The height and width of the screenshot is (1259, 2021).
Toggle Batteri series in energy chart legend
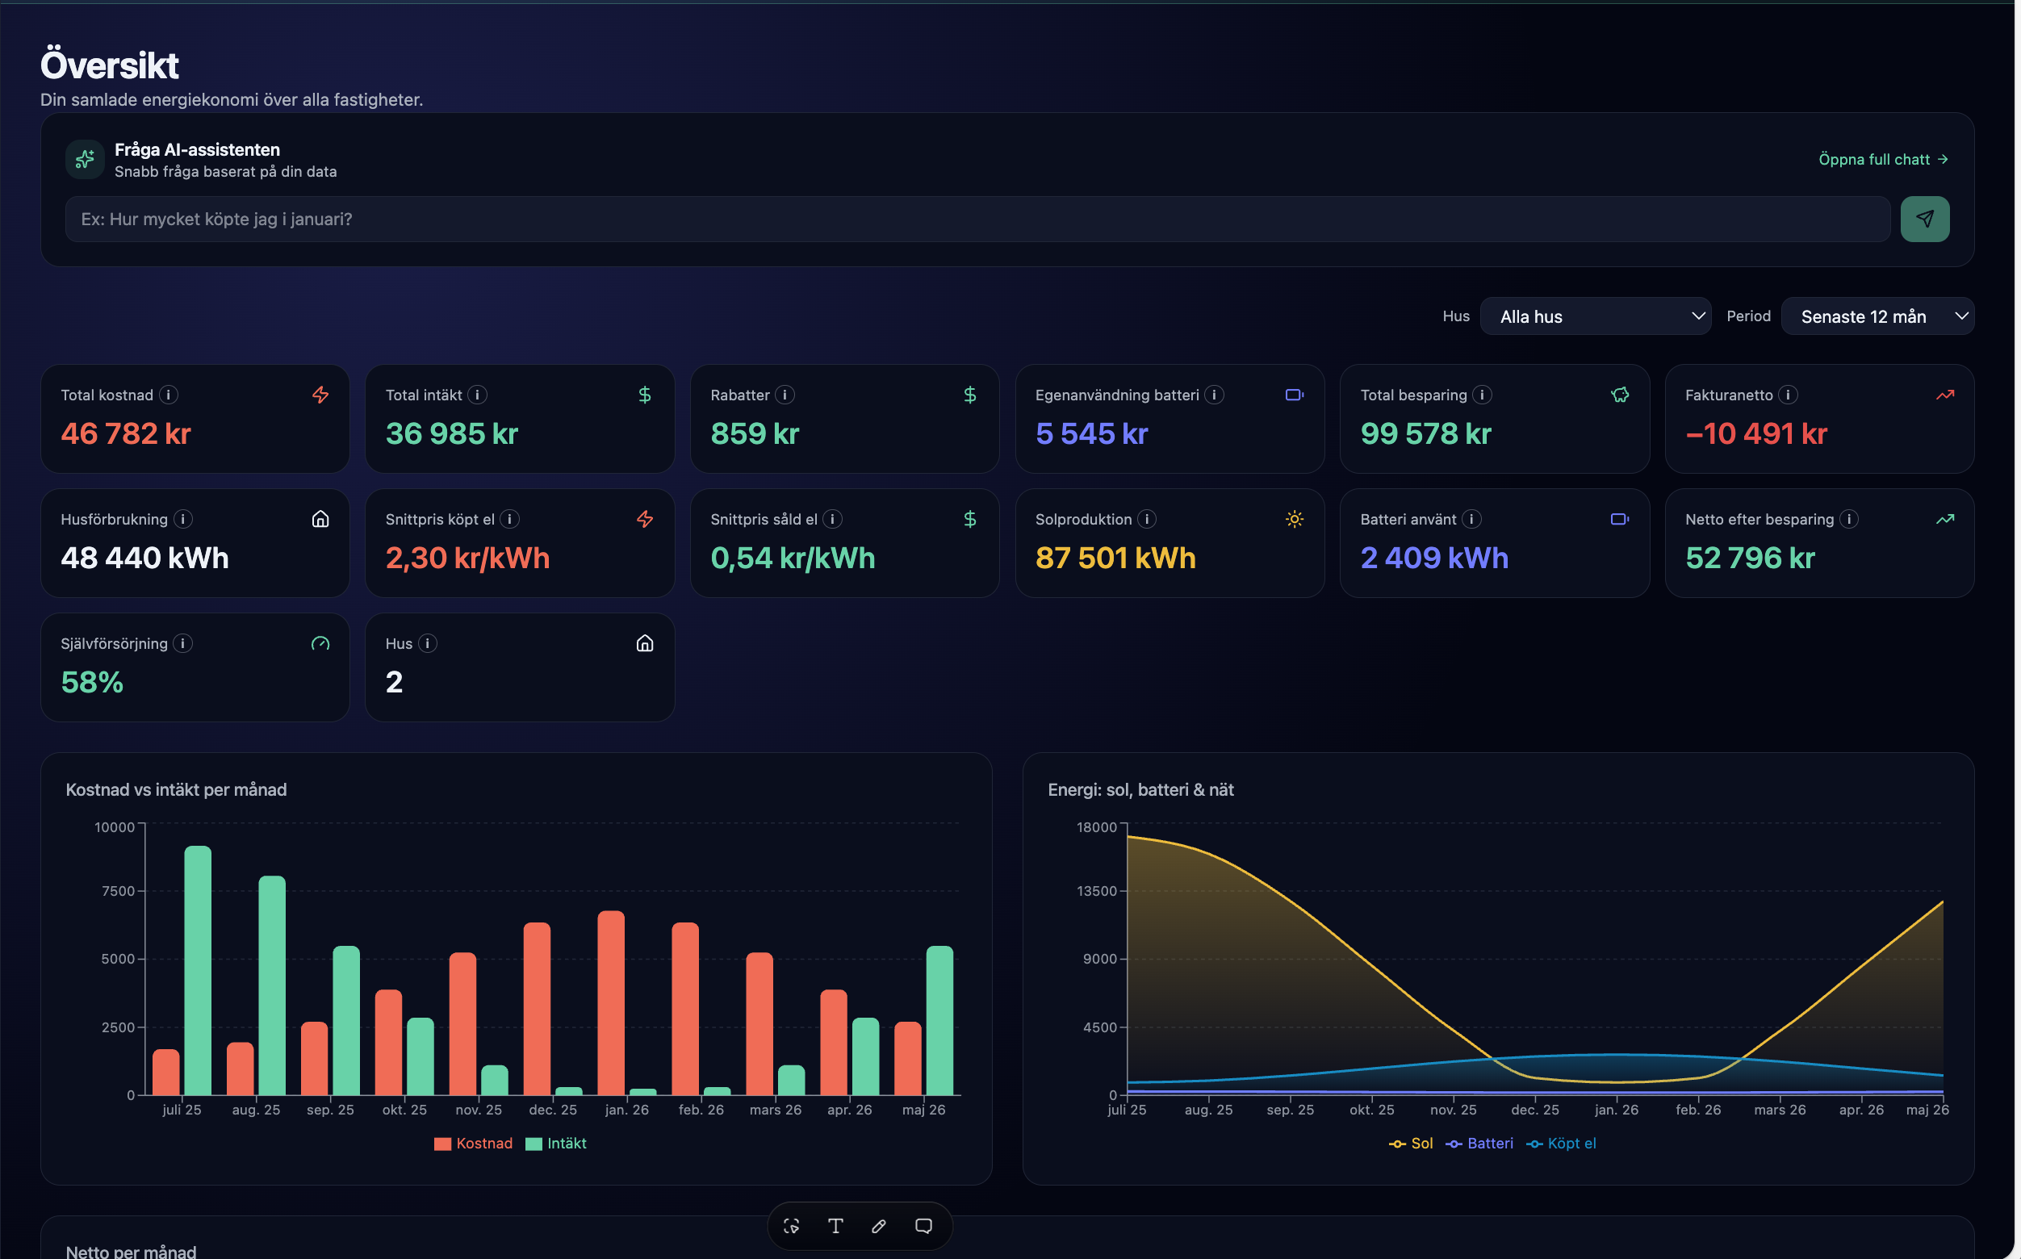[1479, 1144]
